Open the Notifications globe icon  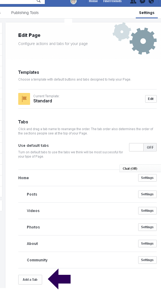(x=151, y=1)
